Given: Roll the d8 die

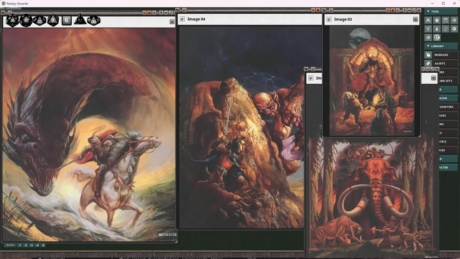Looking at the screenshot, I should (x=53, y=20).
